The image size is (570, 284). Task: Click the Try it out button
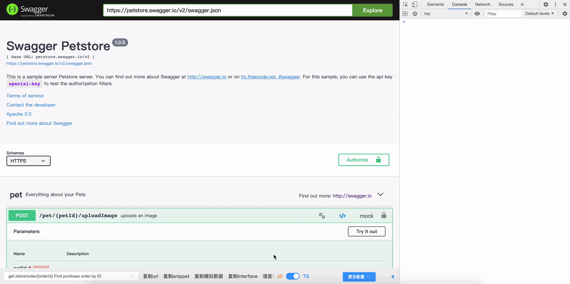coord(367,231)
